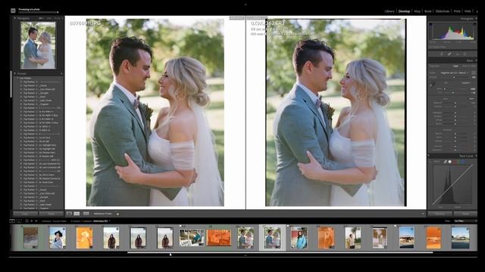Toggle highlight clipping indicator in histogram
Image resolution: width=485 pixels, height=272 pixels.
475,25
